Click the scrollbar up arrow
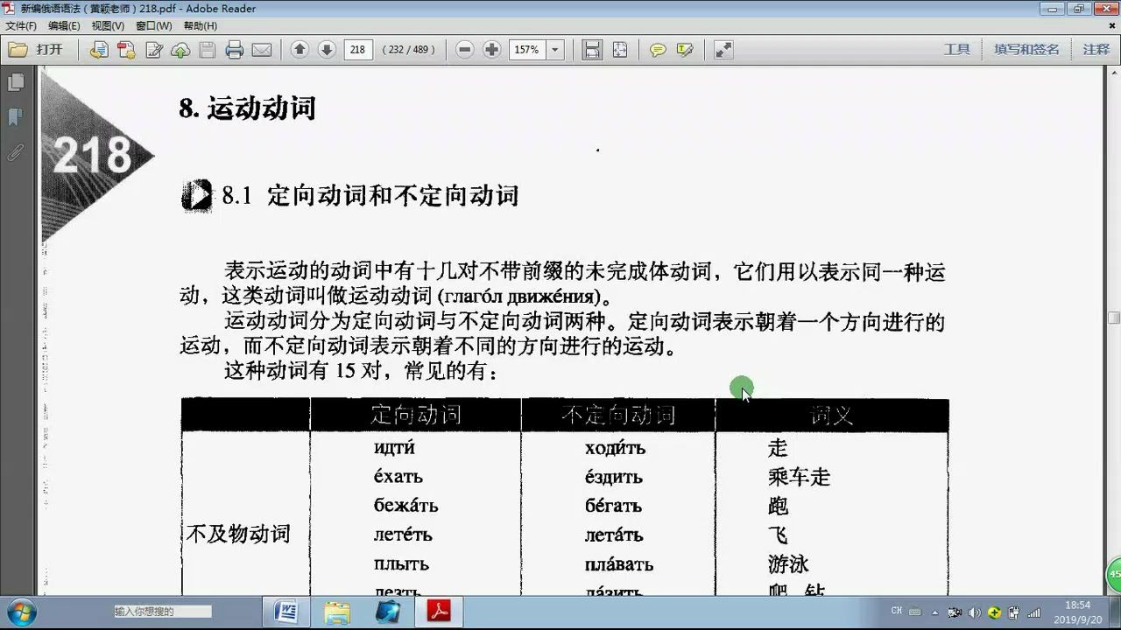This screenshot has width=1121, height=630. click(x=1114, y=73)
